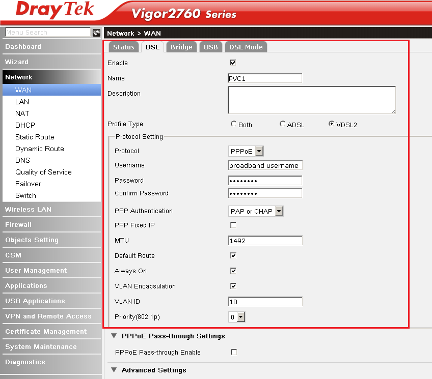Open the Static Route page

point(35,137)
